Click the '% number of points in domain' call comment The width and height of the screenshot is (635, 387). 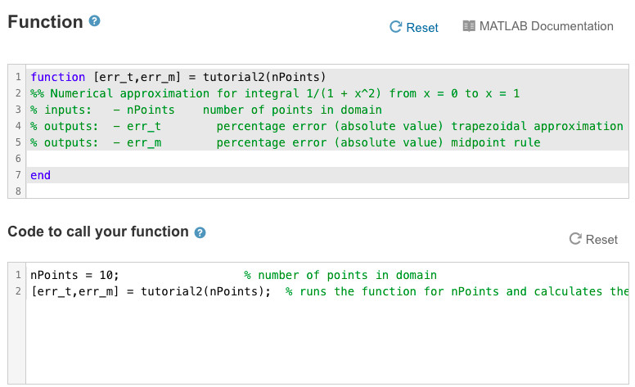pyautogui.click(x=340, y=275)
